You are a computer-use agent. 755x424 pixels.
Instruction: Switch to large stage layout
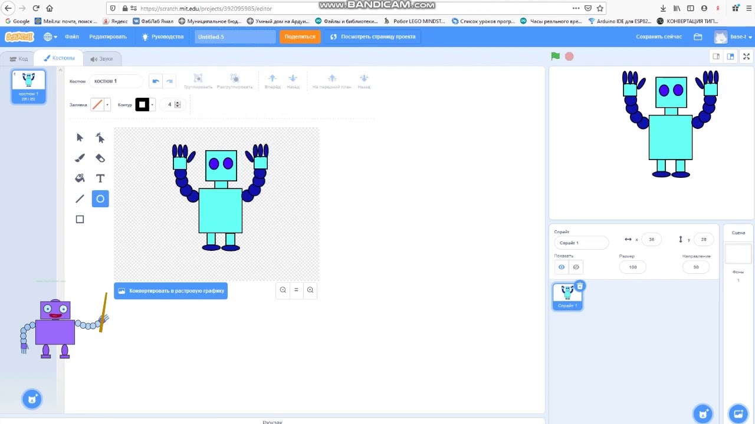pyautogui.click(x=730, y=57)
